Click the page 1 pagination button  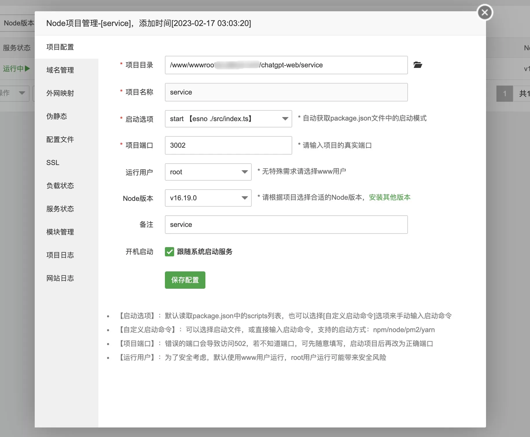(x=504, y=93)
